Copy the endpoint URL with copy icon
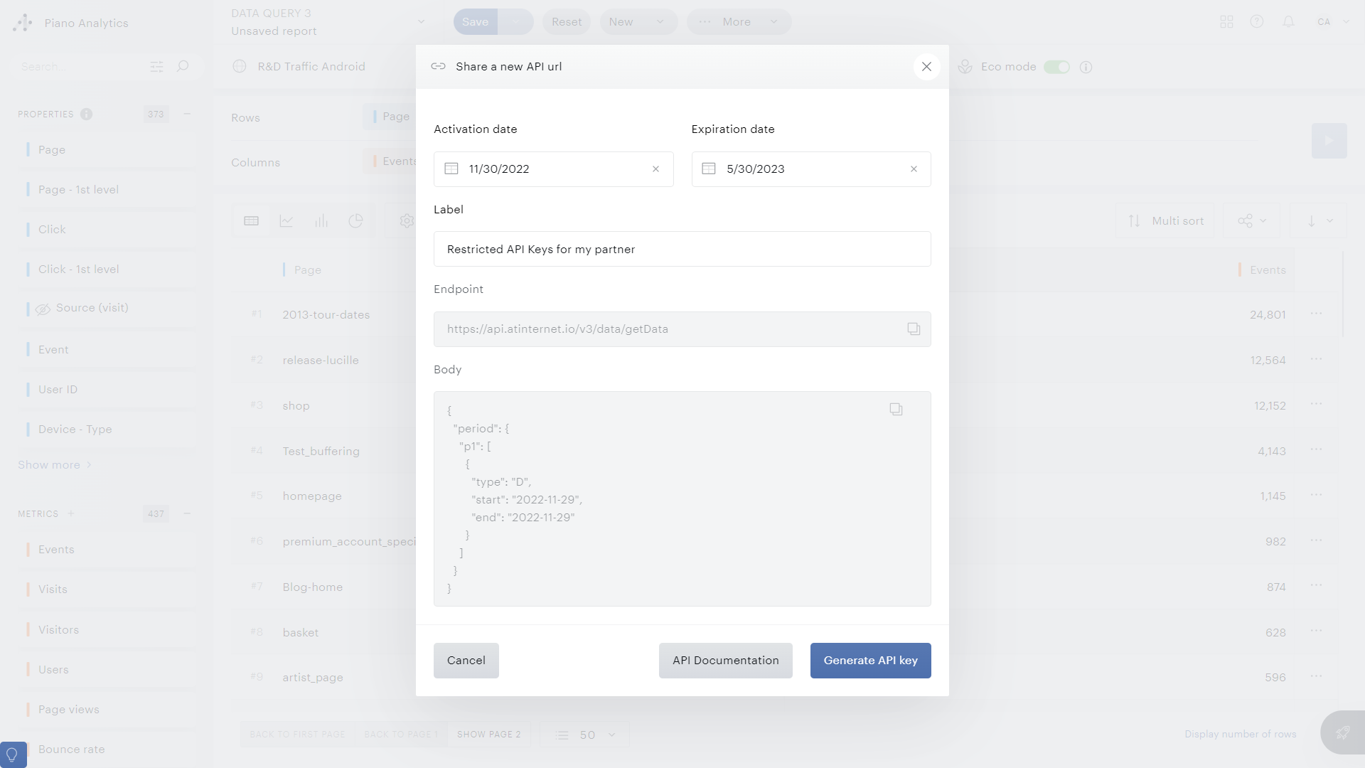This screenshot has height=768, width=1365. (914, 329)
